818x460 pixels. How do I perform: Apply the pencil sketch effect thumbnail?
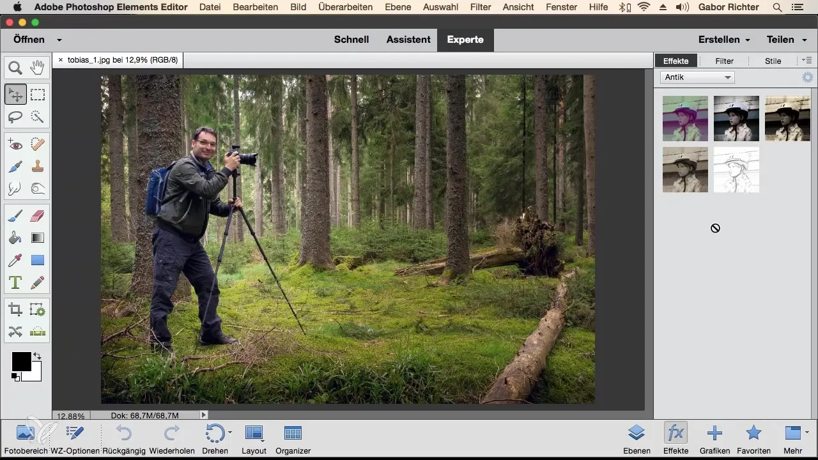(x=736, y=169)
